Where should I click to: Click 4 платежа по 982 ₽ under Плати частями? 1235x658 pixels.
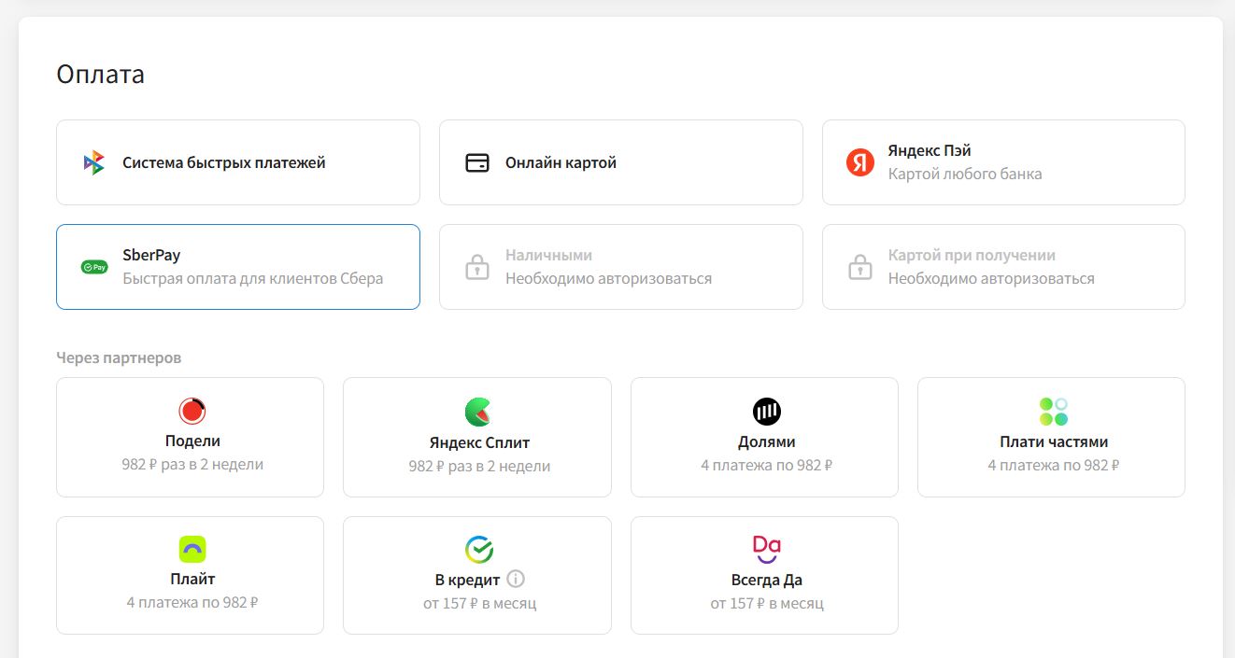(1054, 464)
